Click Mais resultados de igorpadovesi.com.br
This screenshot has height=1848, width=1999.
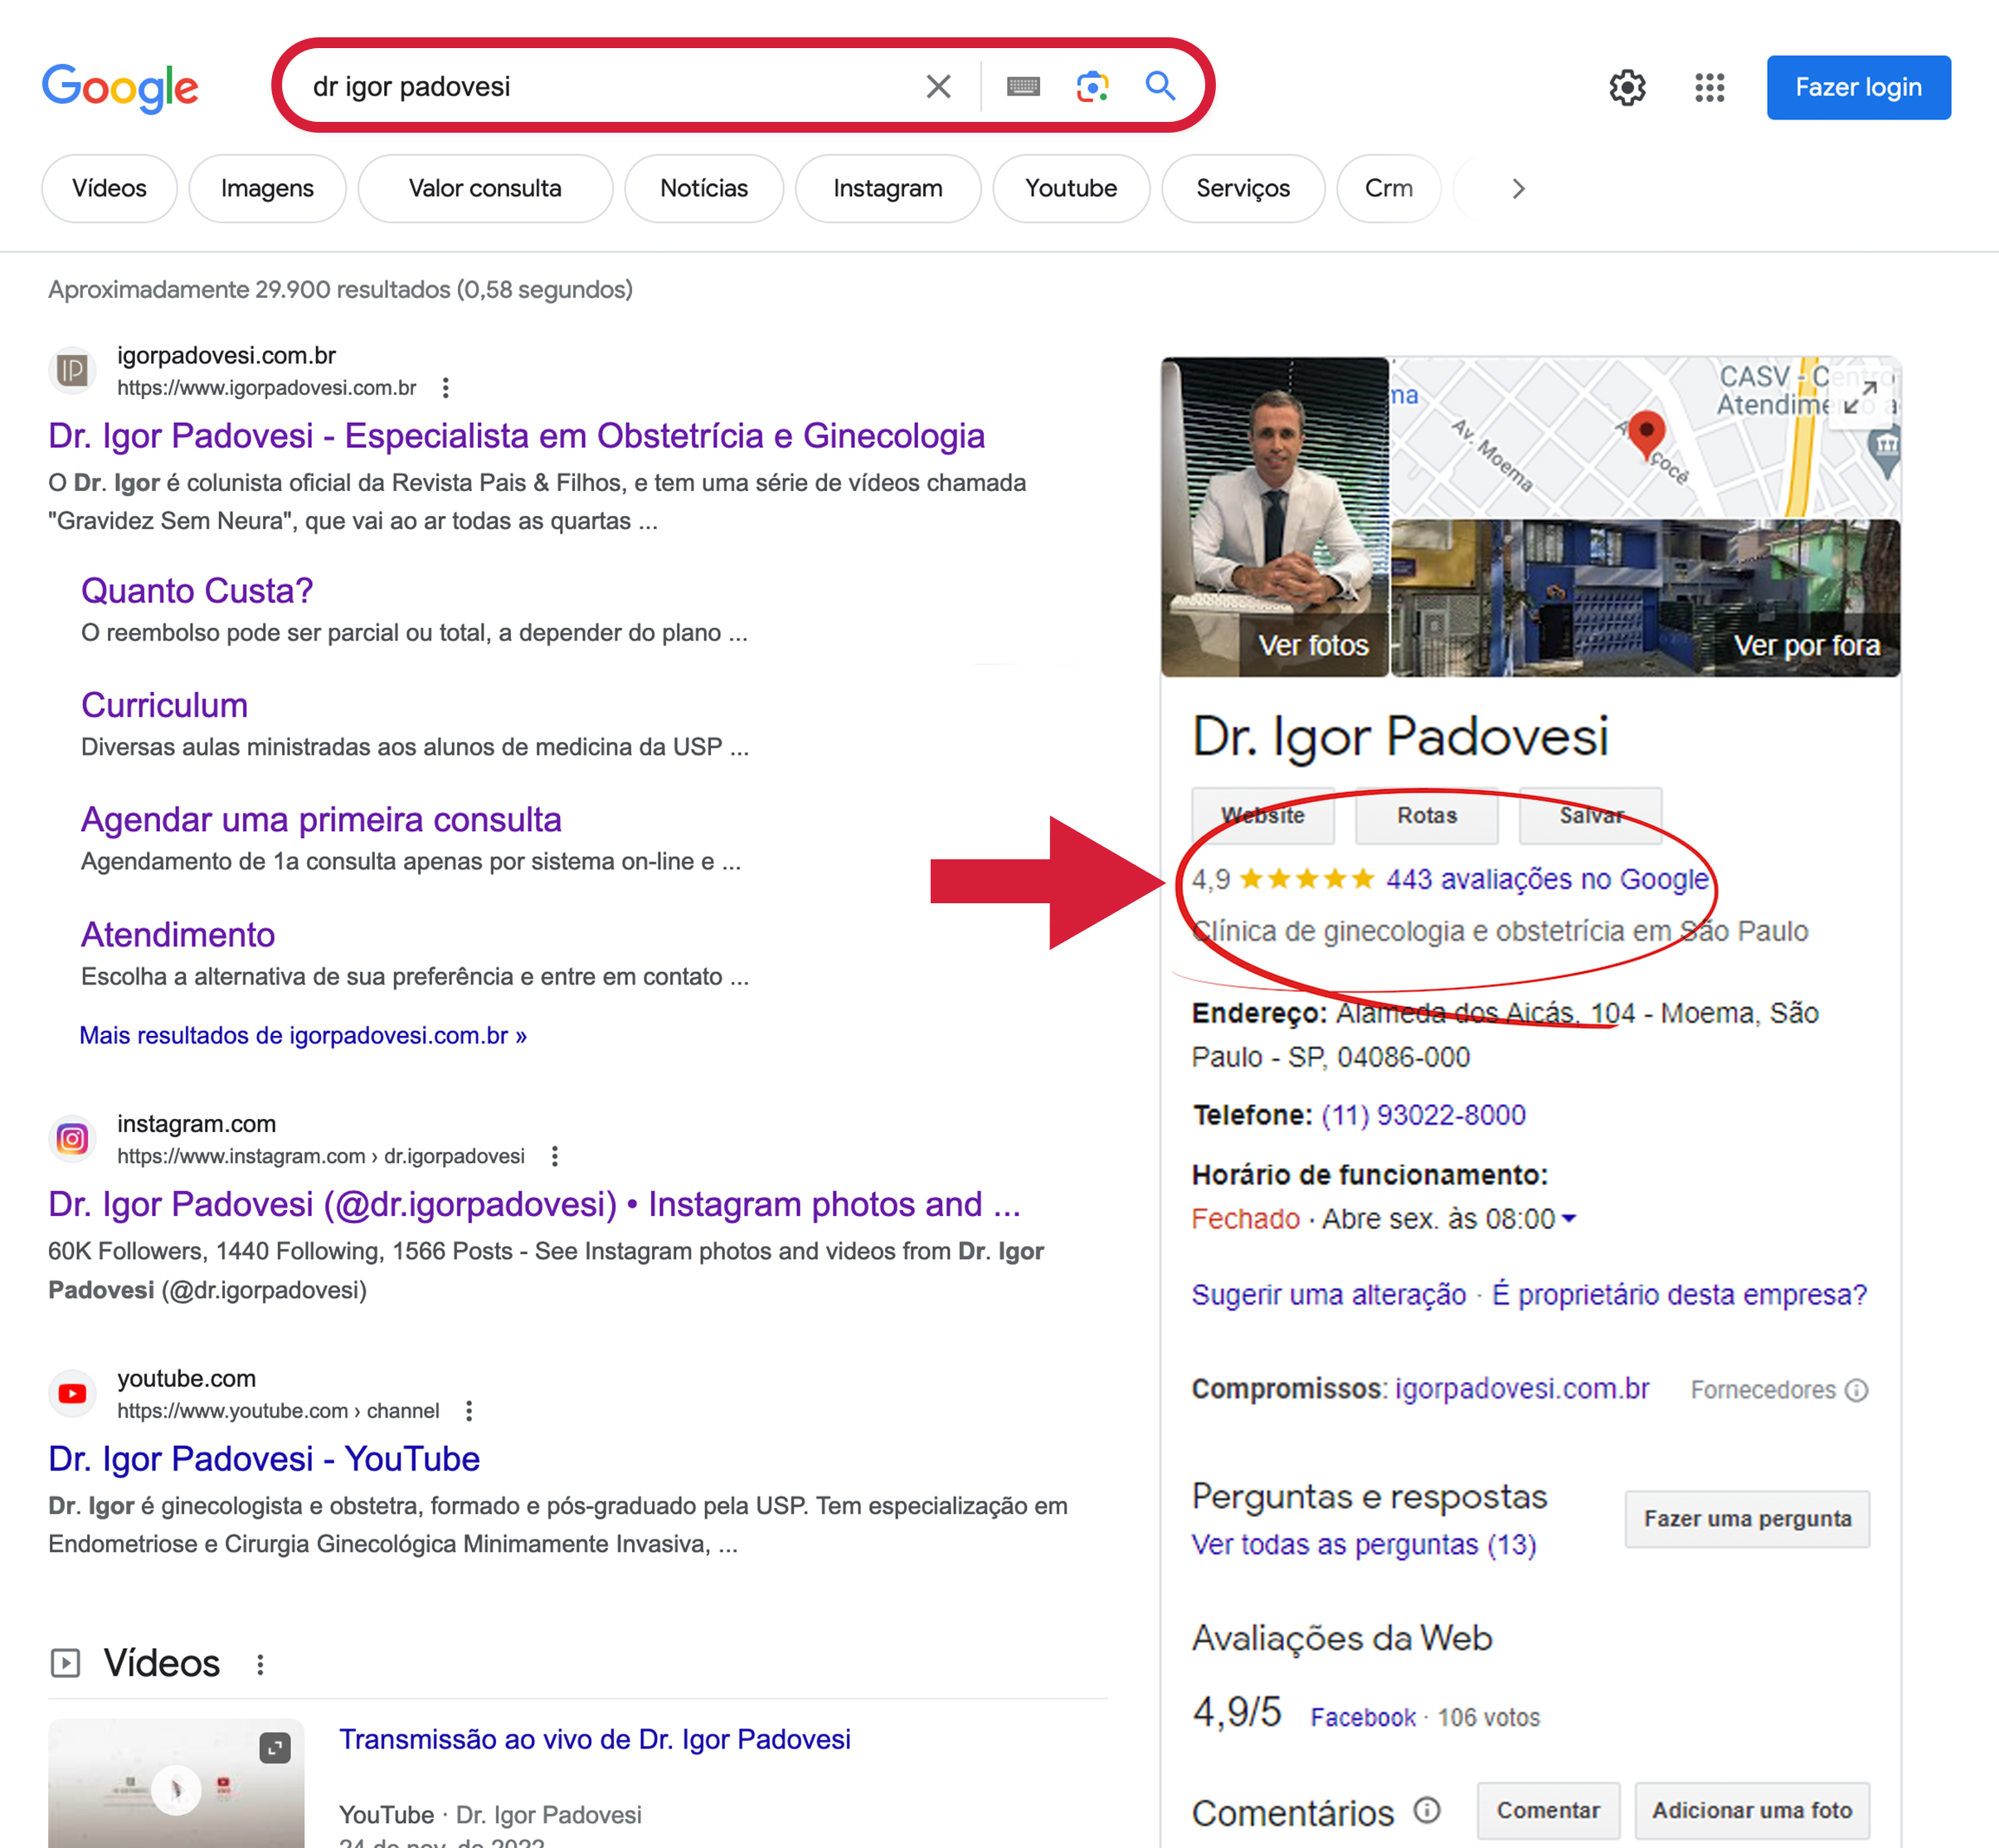(303, 1035)
